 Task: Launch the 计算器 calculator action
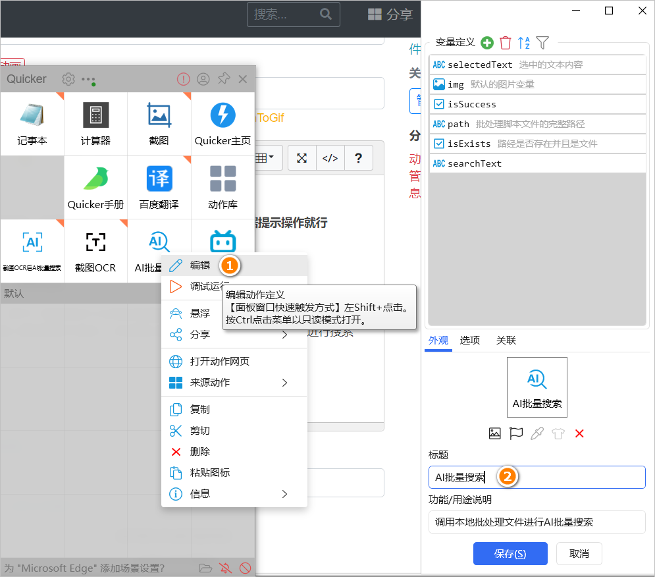coord(95,124)
